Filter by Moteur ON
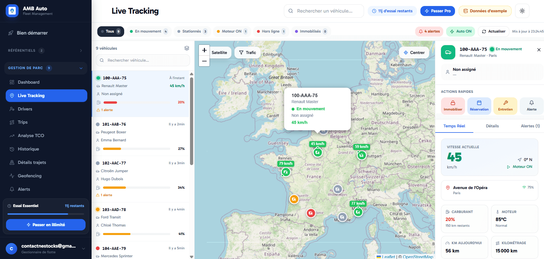Image resolution: width=544 pixels, height=259 pixels. [x=232, y=31]
